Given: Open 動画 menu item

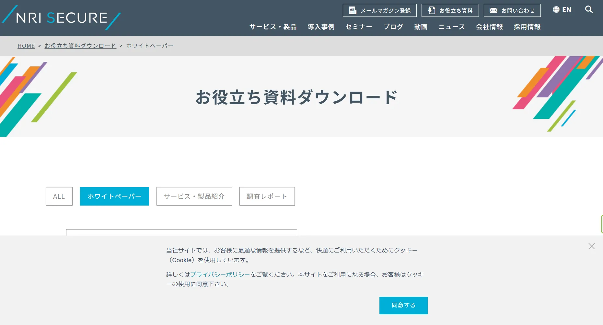Looking at the screenshot, I should [x=421, y=27].
